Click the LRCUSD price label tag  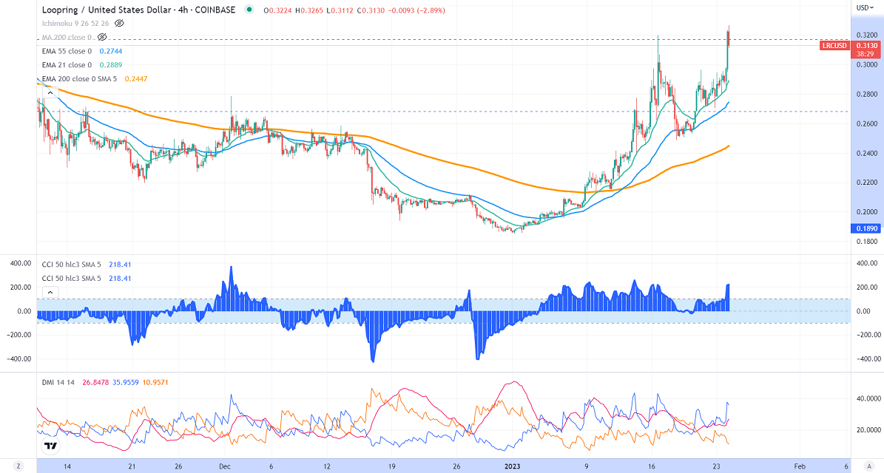835,46
